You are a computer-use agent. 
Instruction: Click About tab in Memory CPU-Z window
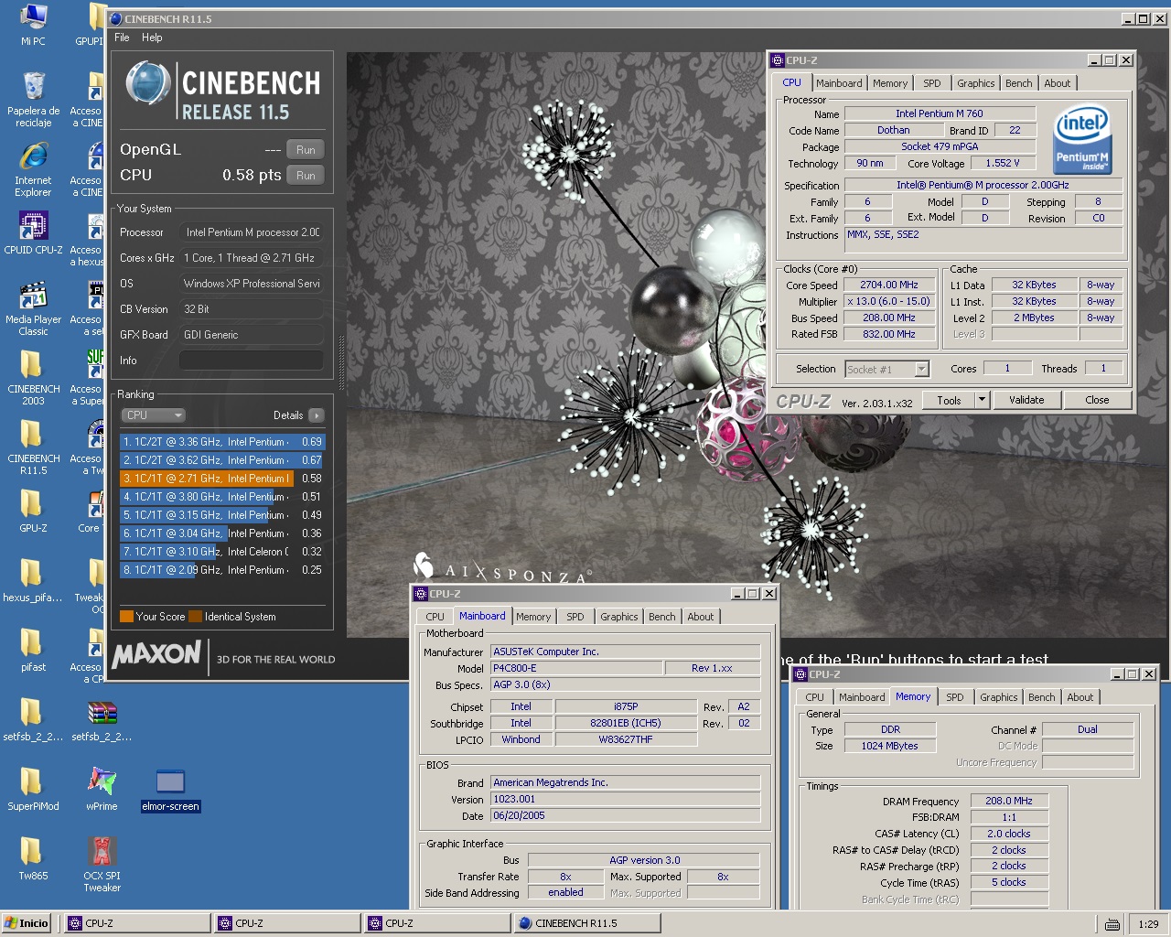pyautogui.click(x=1080, y=697)
